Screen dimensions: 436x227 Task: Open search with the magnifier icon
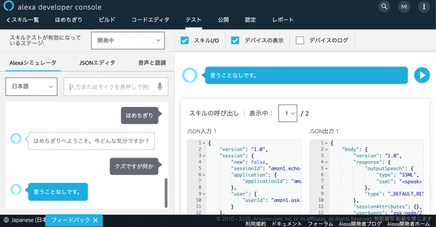[x=384, y=6]
